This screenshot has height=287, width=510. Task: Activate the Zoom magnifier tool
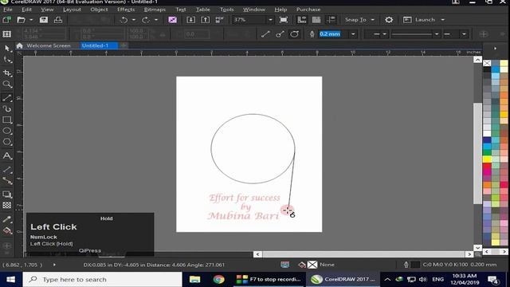tap(7, 85)
